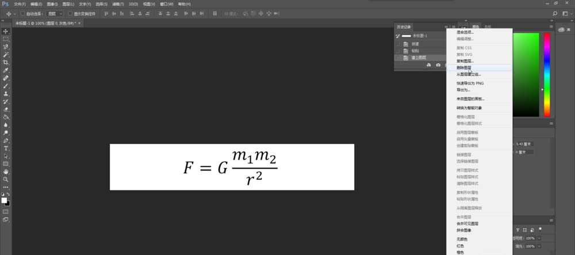Image resolution: width=575 pixels, height=255 pixels.
Task: Enable the 显示变换控件 checkbox
Action: pyautogui.click(x=70, y=14)
